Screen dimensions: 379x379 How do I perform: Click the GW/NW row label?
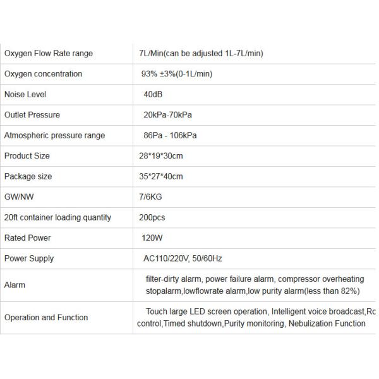[x=18, y=197]
